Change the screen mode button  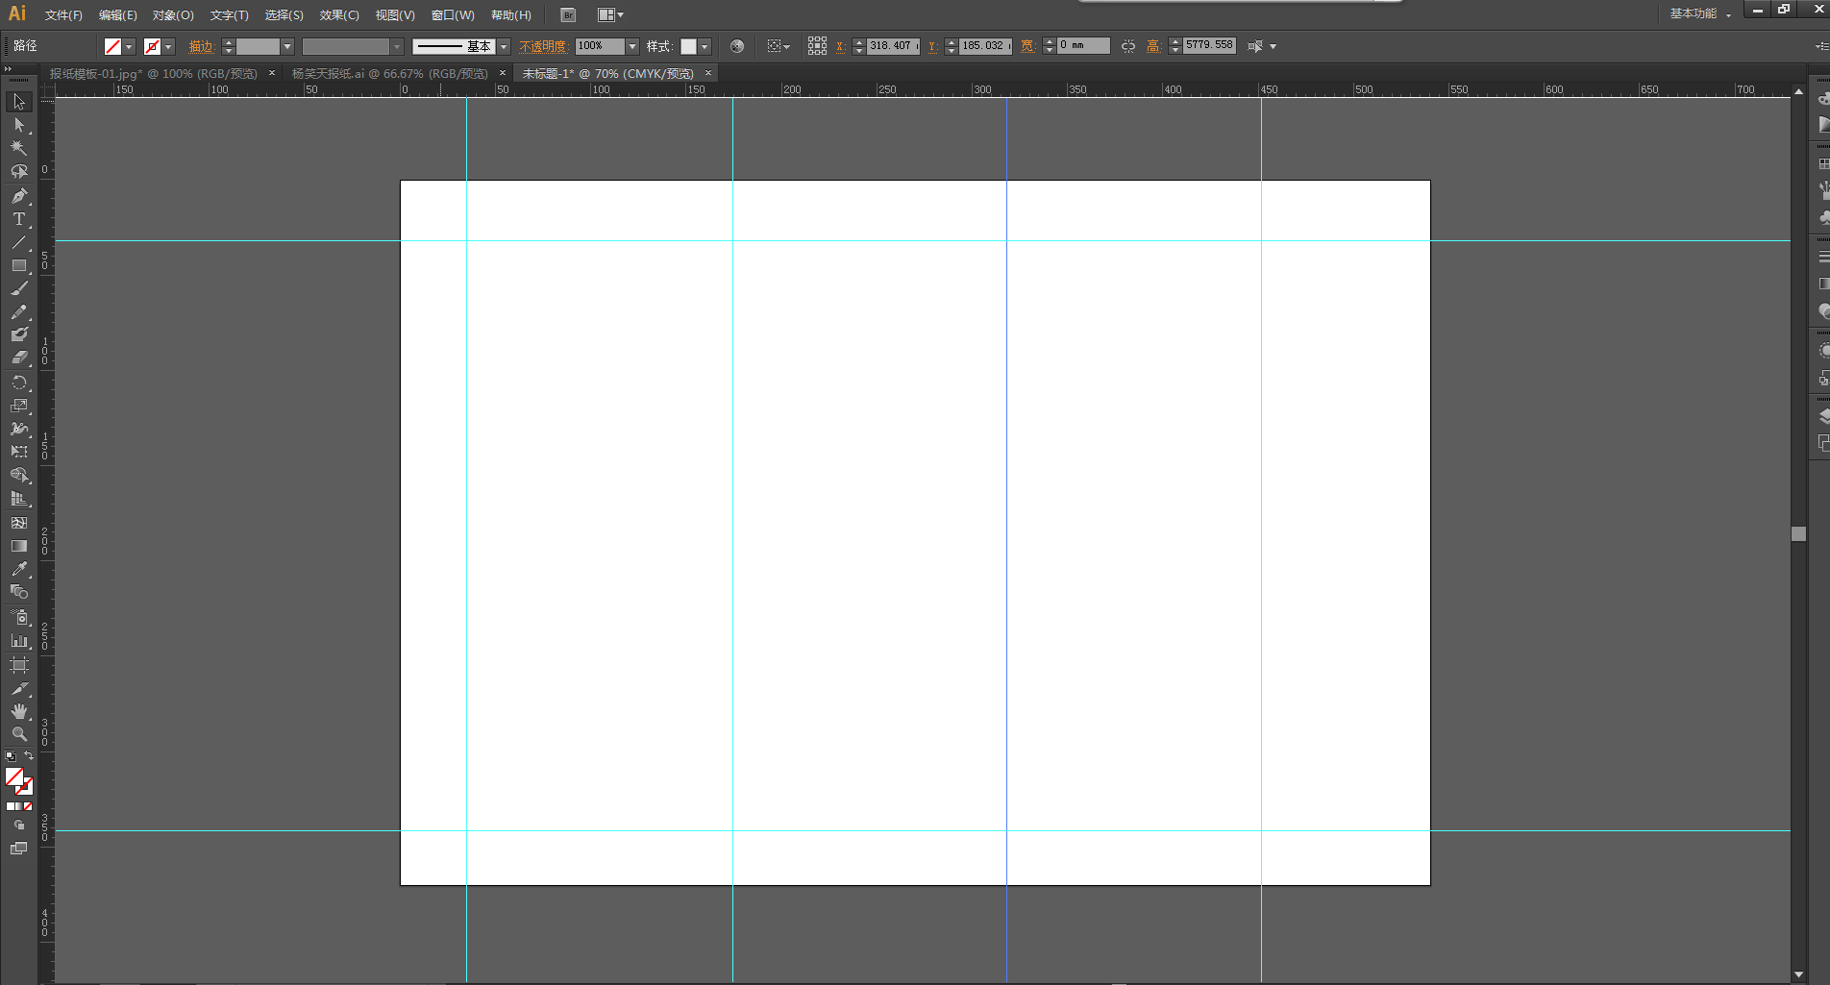point(19,849)
